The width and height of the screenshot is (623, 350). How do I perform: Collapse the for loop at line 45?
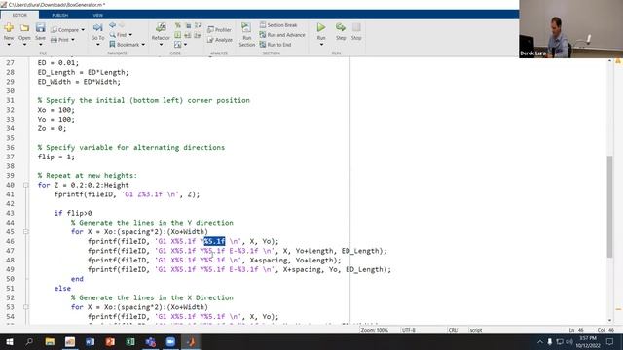pos(26,232)
